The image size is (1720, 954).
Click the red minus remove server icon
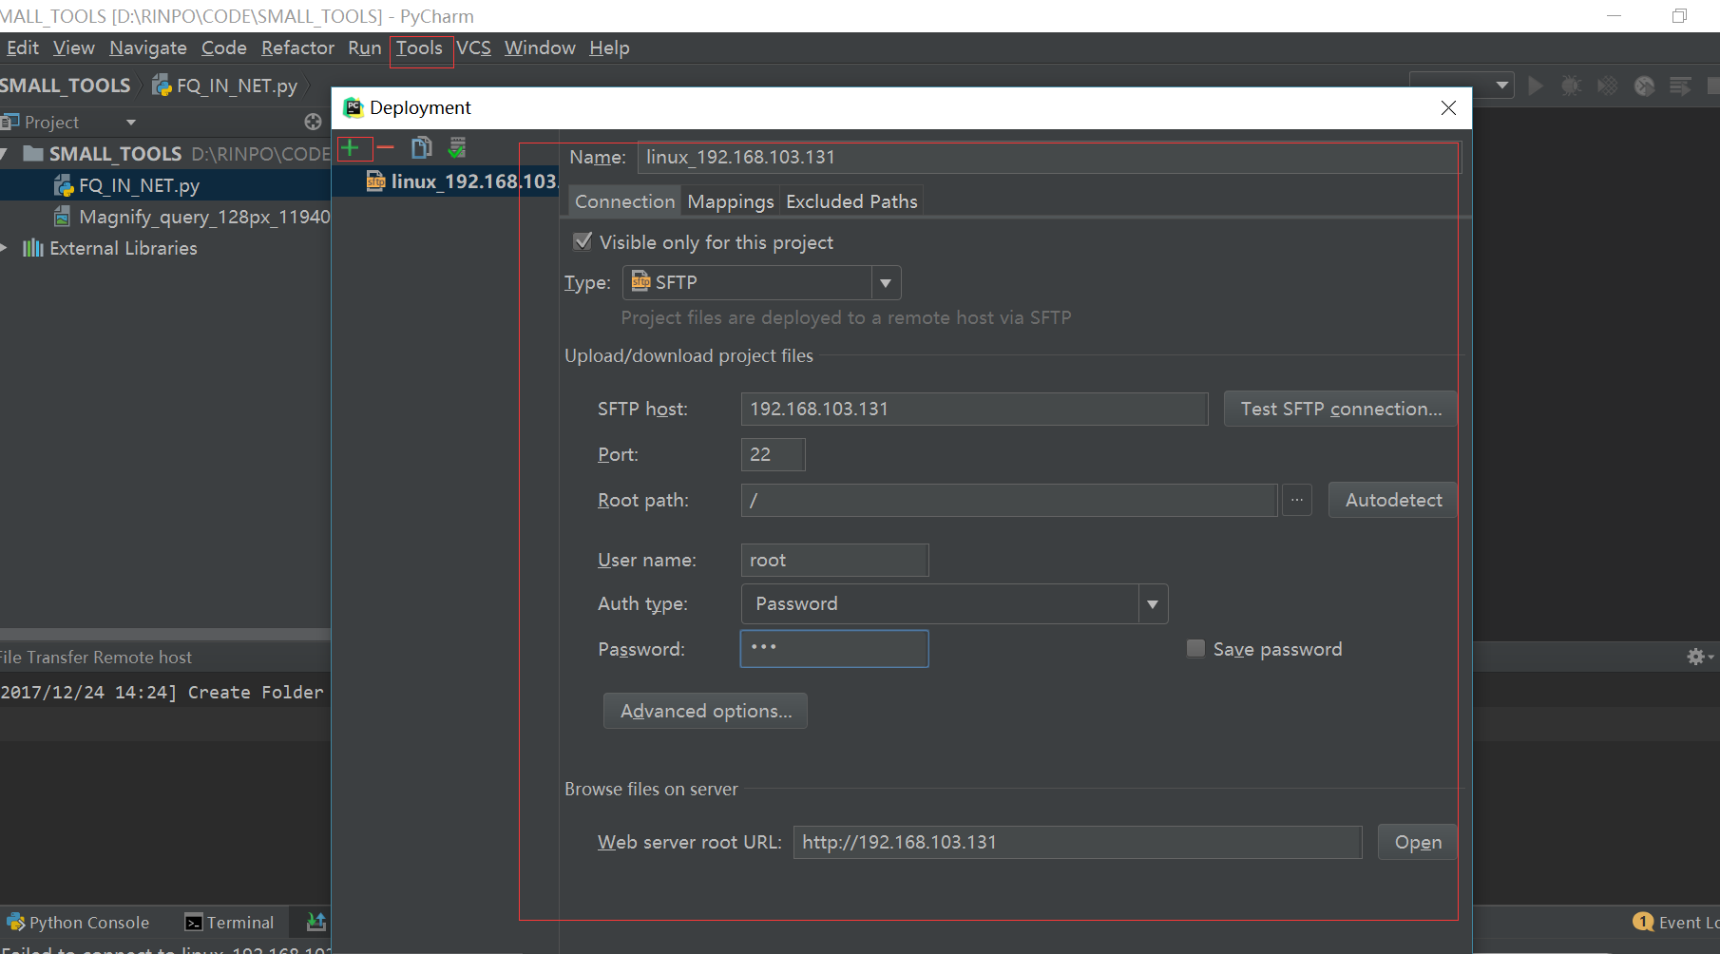coord(385,148)
